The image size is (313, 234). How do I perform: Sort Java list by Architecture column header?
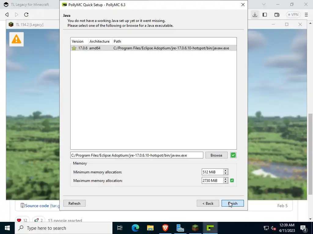100,41
